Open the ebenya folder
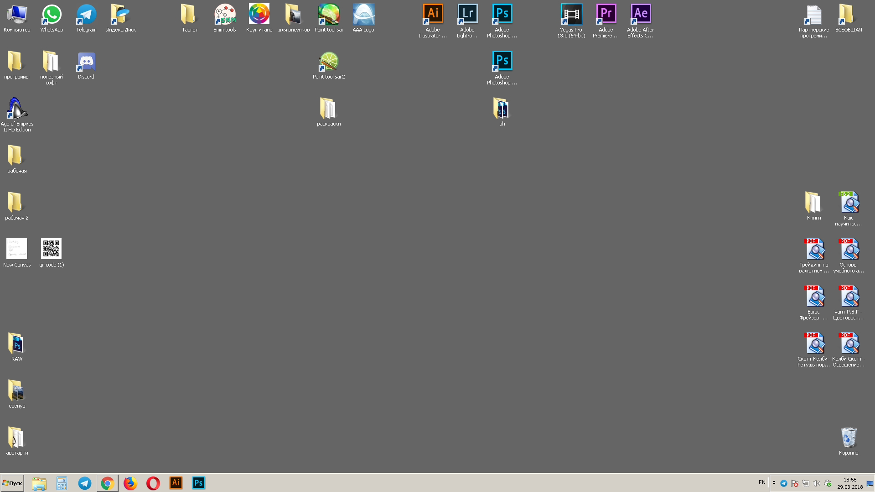Screen dimensions: 875x492 pyautogui.click(x=17, y=394)
